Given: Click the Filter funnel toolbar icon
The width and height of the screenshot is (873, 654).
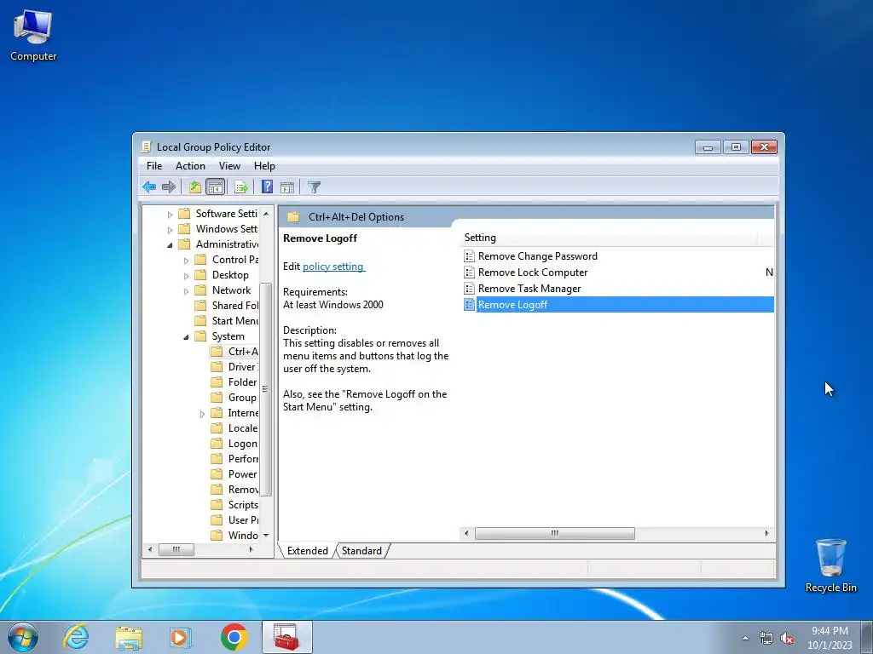Looking at the screenshot, I should point(314,187).
